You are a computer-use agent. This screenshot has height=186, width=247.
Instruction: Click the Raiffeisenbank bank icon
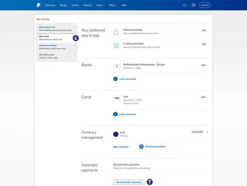[x=117, y=66]
